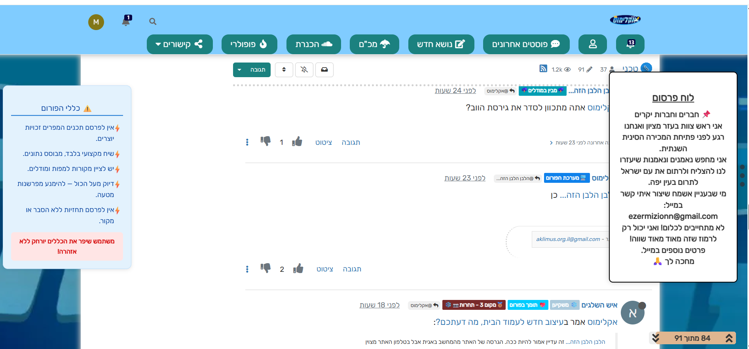The height and width of the screenshot is (349, 749).
Task: Open the M user avatar menu
Action: (x=96, y=22)
